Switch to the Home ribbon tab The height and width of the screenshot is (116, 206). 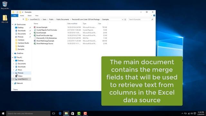[x=22, y=15]
